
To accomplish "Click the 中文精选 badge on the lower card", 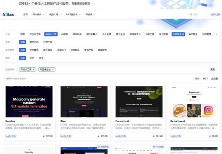I will (158, 147).
